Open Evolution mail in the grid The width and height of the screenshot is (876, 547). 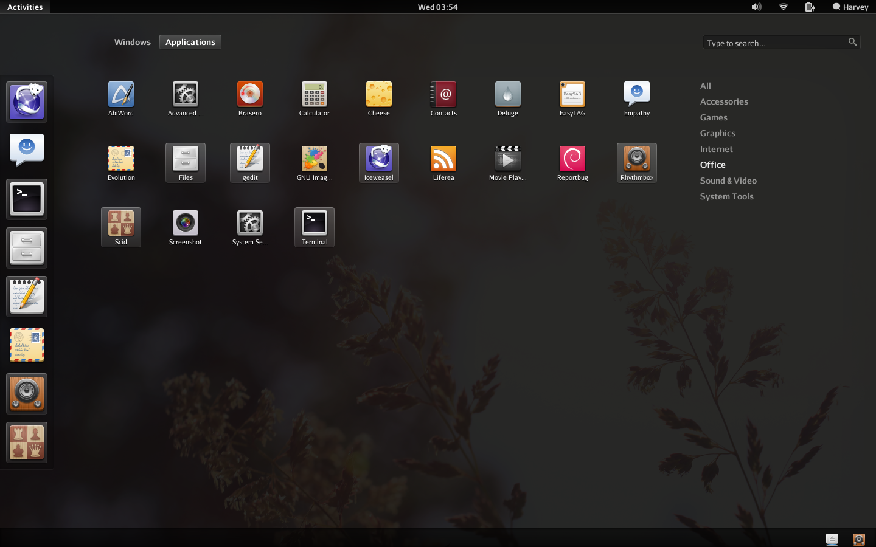click(x=121, y=163)
